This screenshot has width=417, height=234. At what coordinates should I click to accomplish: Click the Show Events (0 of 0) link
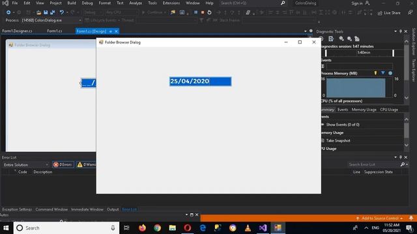click(343, 124)
